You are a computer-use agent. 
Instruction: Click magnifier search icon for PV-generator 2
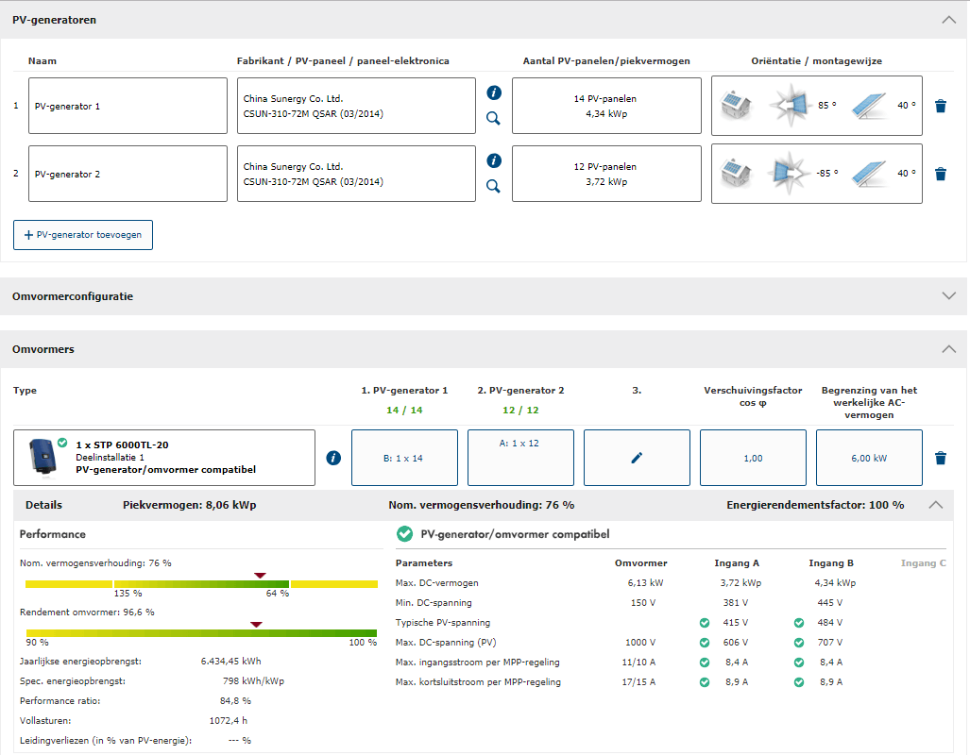(x=493, y=187)
